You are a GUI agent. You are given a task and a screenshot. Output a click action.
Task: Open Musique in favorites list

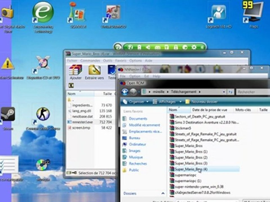tap(136, 157)
